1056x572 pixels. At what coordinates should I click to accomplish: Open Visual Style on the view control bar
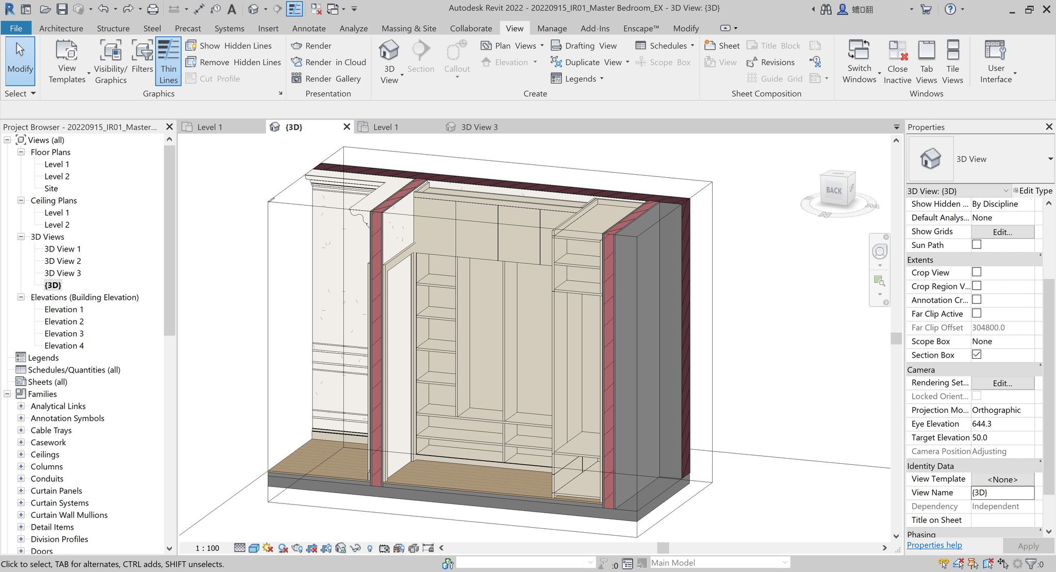click(254, 548)
